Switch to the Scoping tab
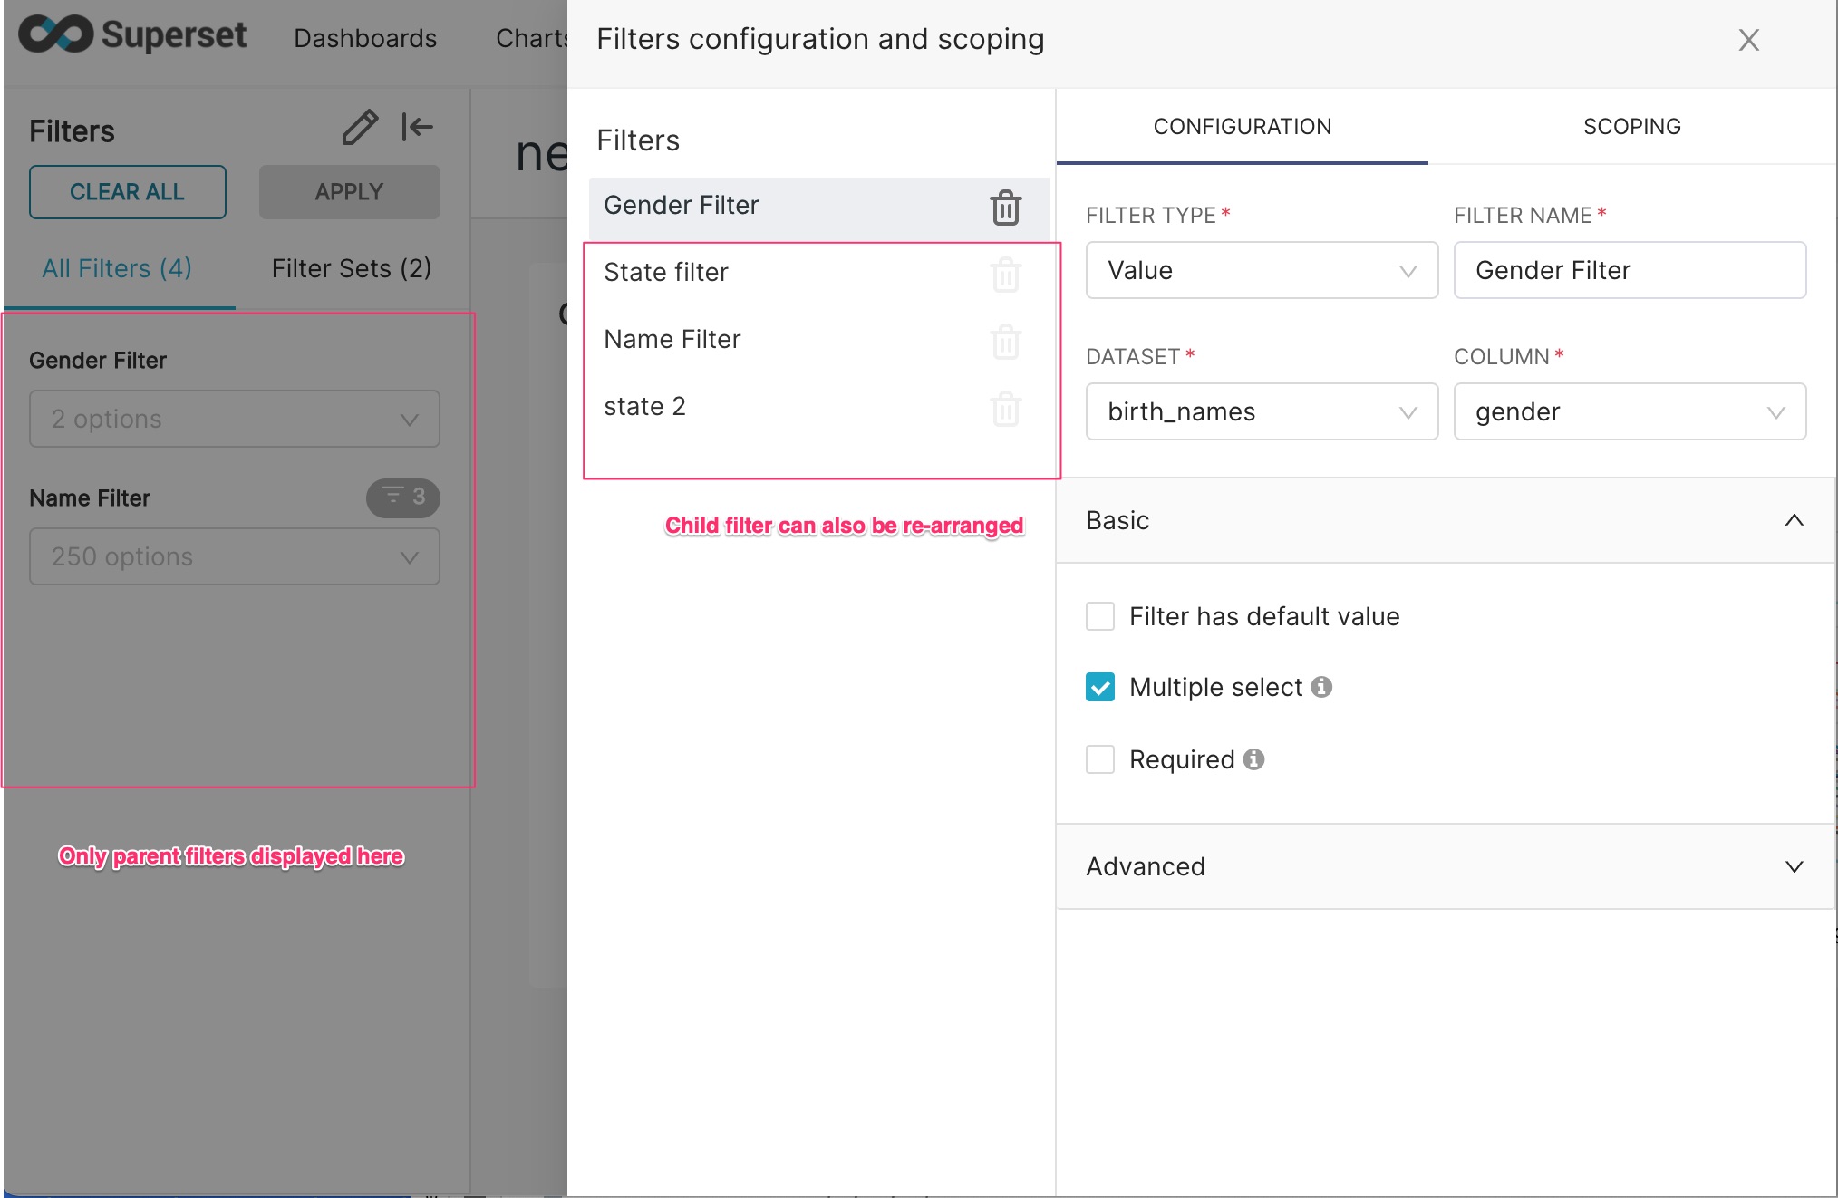The width and height of the screenshot is (1838, 1198). tap(1631, 127)
